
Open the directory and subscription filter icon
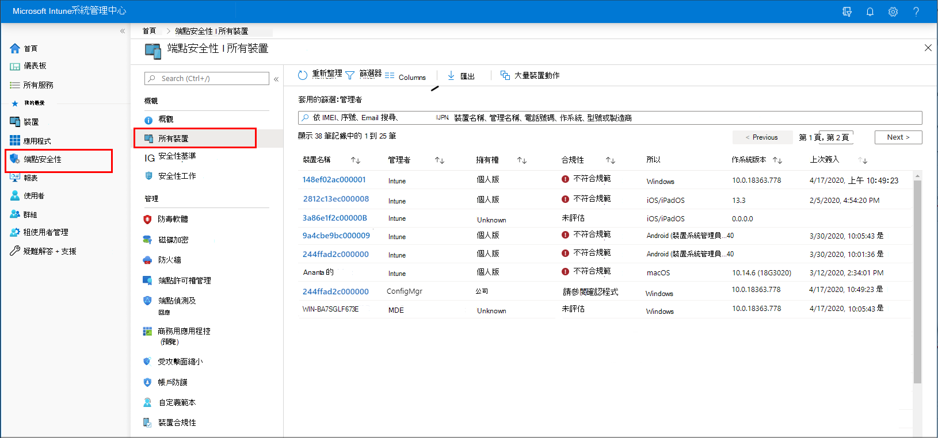[x=847, y=11]
